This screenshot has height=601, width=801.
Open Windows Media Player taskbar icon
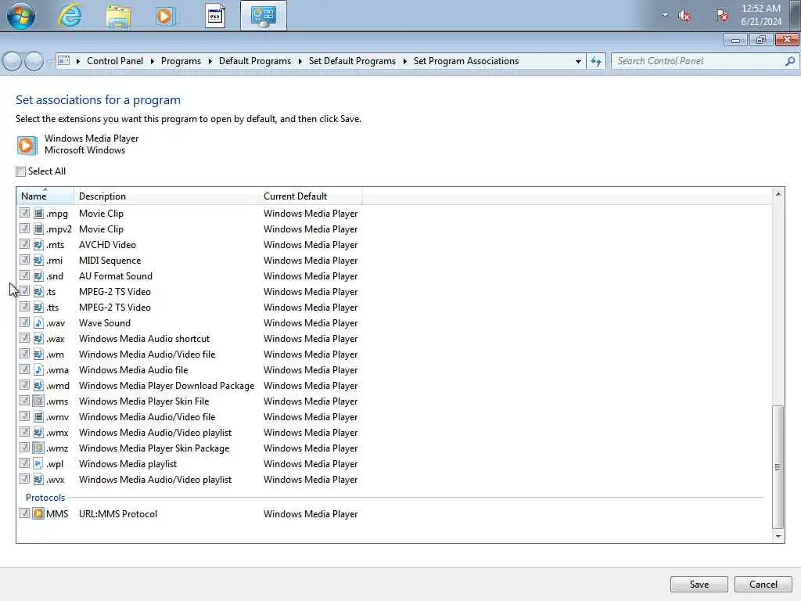click(165, 16)
